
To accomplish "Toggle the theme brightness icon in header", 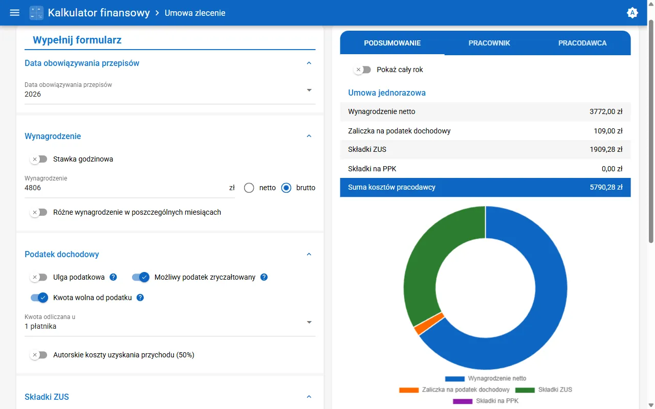I will (632, 13).
